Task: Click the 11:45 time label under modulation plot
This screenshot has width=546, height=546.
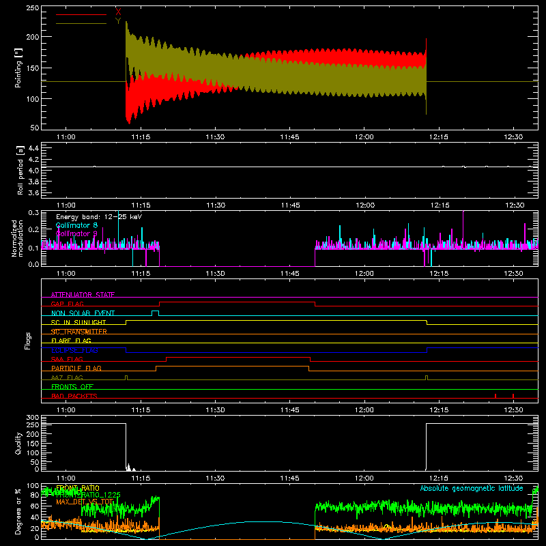Action: click(289, 274)
